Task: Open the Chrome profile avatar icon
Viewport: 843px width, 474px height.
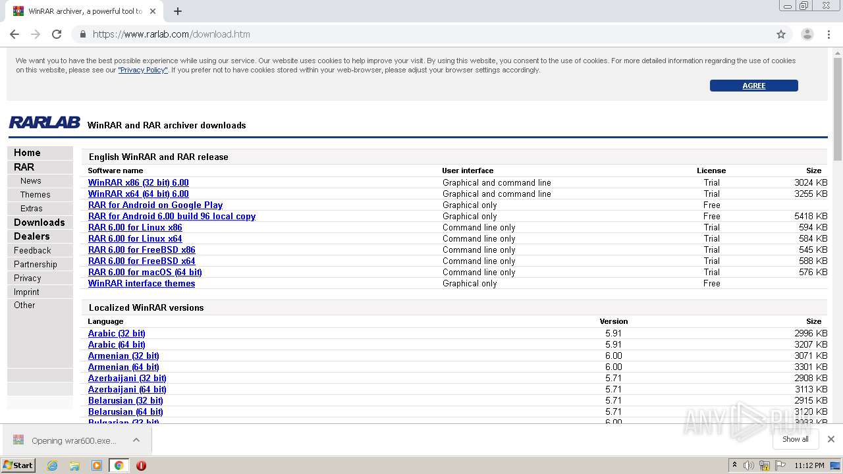Action: pos(807,34)
